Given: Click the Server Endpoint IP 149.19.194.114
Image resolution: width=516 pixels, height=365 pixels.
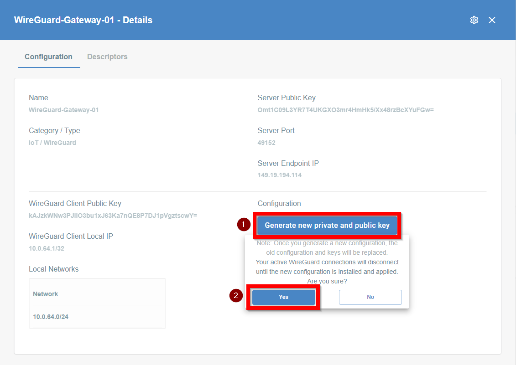Looking at the screenshot, I should [x=279, y=175].
